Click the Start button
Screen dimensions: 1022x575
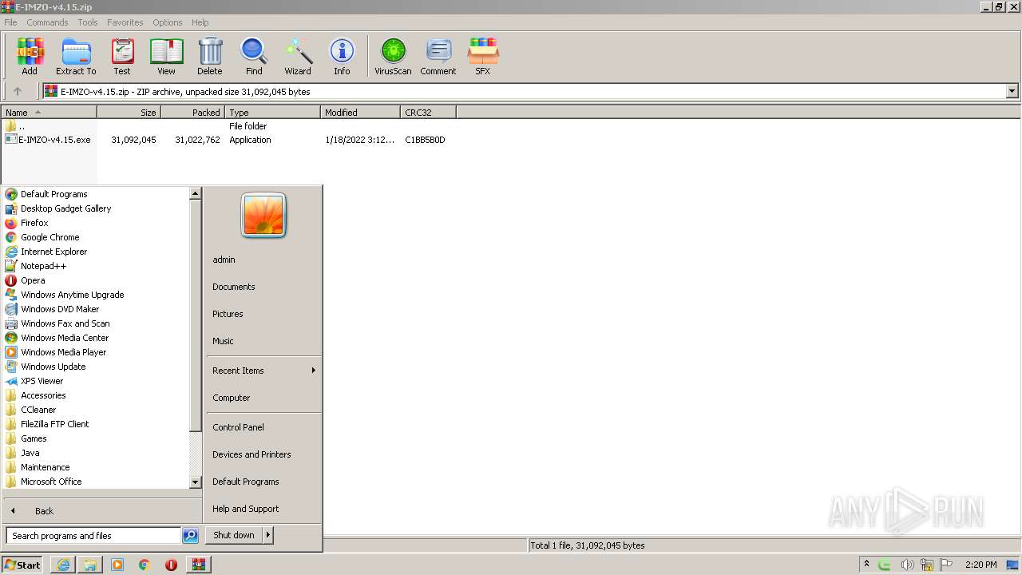point(22,565)
